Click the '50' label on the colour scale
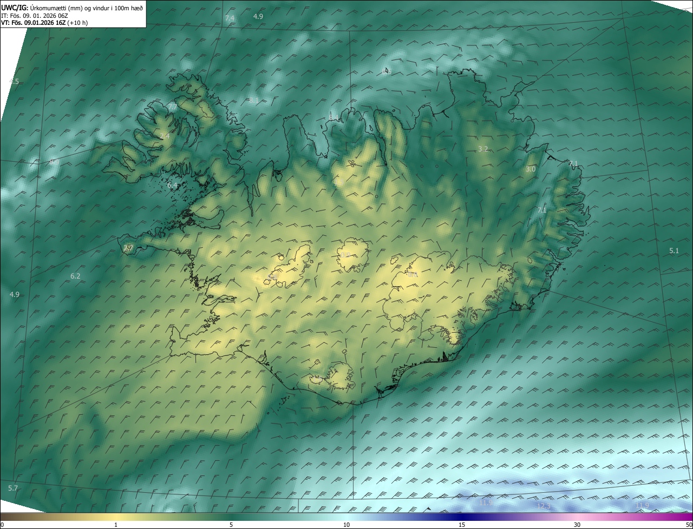This screenshot has height=529, width=693. tap(689, 525)
